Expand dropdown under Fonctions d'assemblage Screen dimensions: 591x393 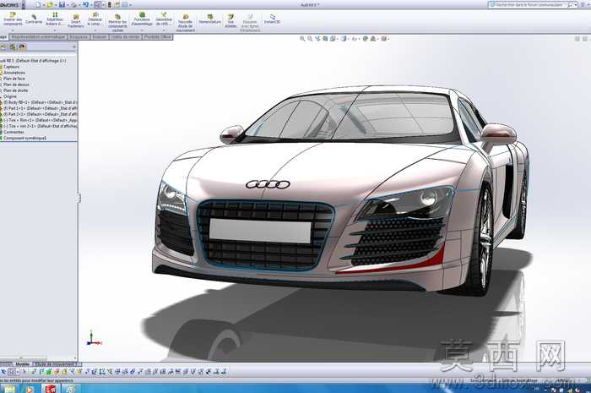[142, 30]
